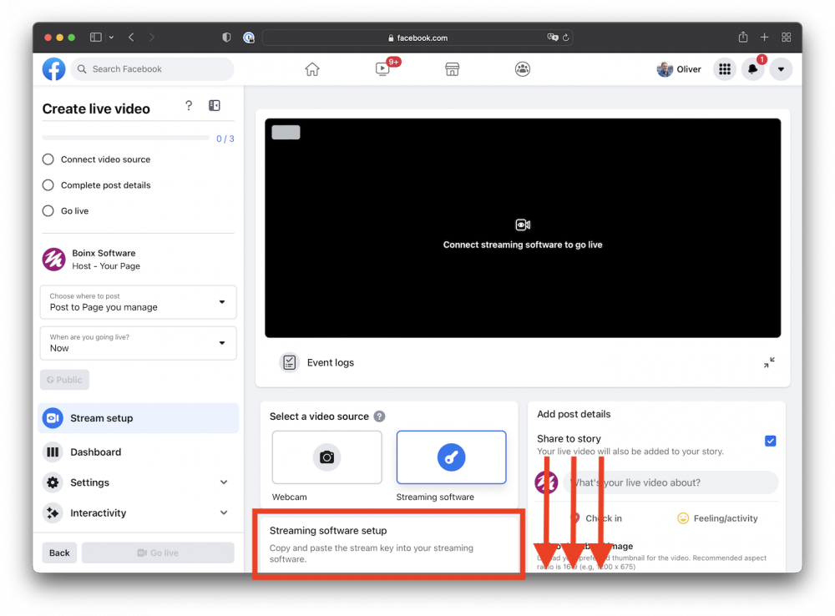Select the Connect video source step circle
The width and height of the screenshot is (835, 616).
pos(48,159)
